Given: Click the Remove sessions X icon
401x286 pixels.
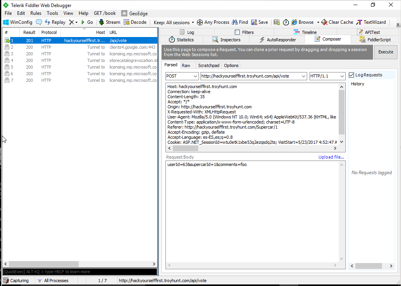Looking at the screenshot, I should coord(72,22).
